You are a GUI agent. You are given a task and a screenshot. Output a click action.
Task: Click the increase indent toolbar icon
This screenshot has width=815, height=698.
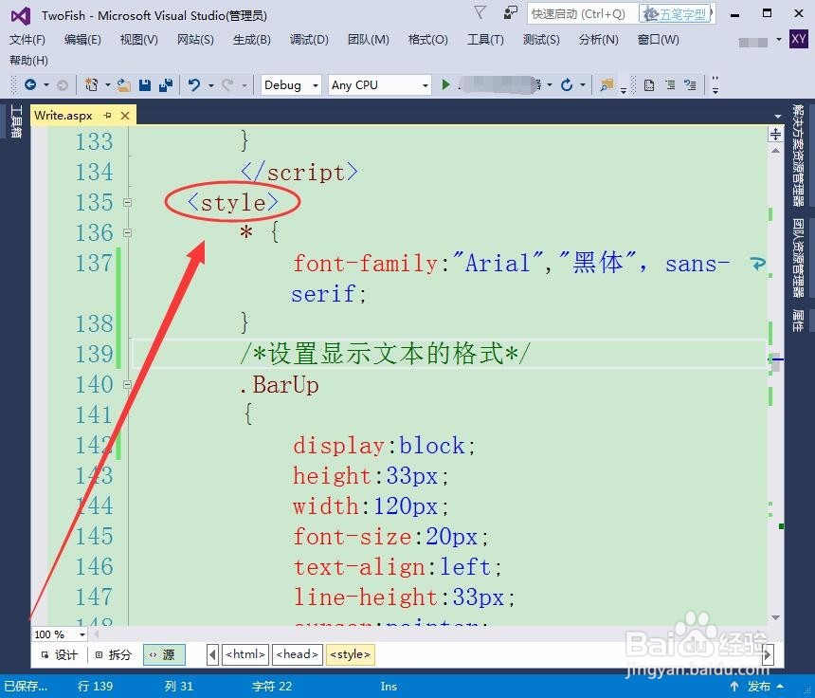tap(671, 84)
